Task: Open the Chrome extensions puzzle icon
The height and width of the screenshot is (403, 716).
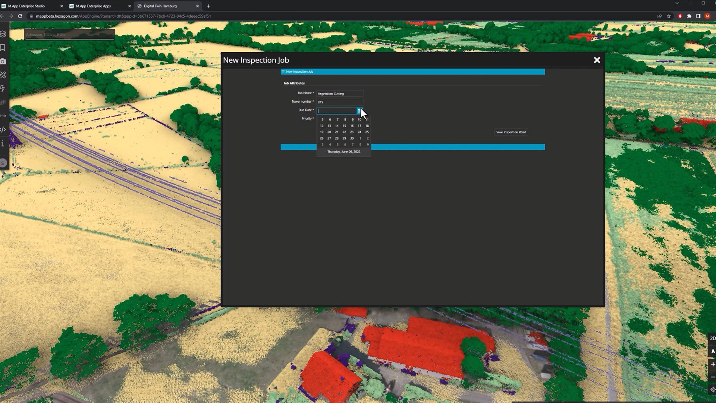Action: (x=689, y=16)
